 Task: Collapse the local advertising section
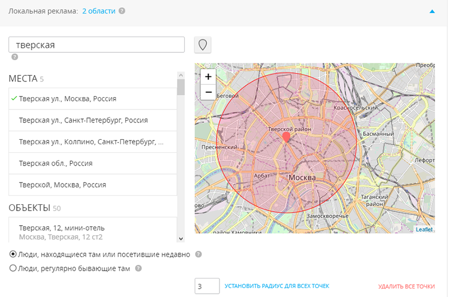click(432, 11)
